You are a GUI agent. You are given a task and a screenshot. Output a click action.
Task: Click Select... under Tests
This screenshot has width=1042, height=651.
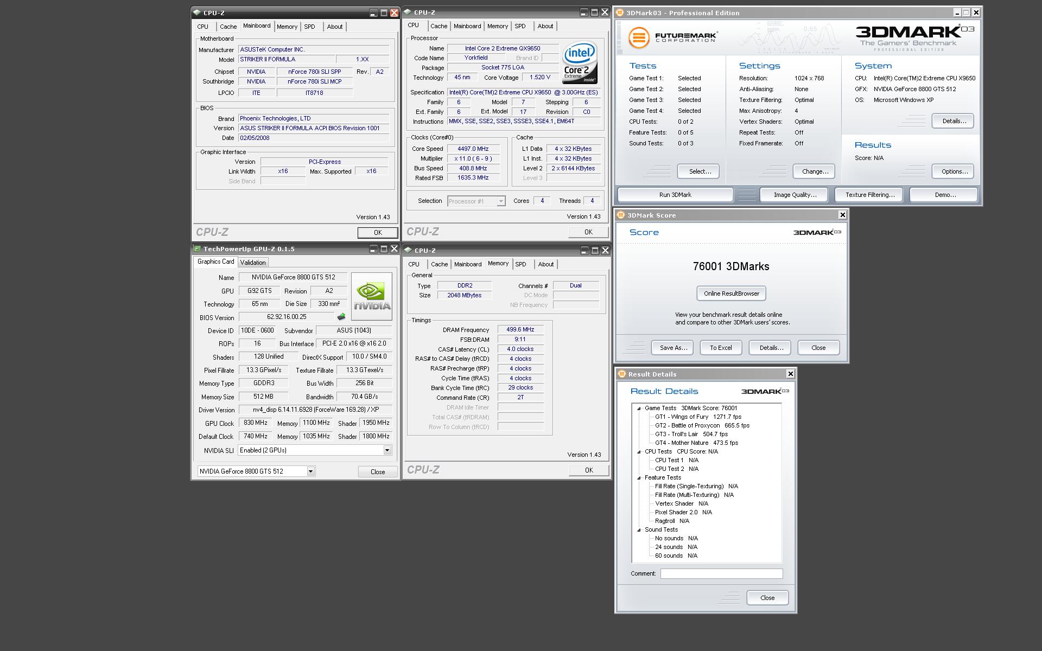click(x=700, y=171)
